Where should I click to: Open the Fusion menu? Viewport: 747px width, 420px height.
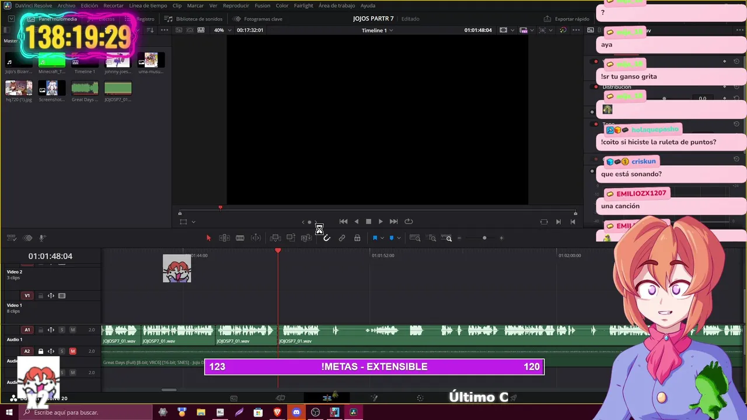(263, 5)
